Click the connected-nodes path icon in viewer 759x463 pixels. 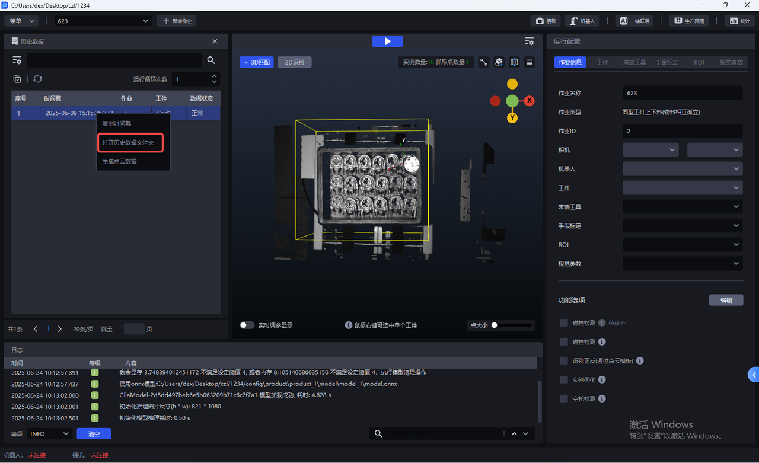(484, 62)
